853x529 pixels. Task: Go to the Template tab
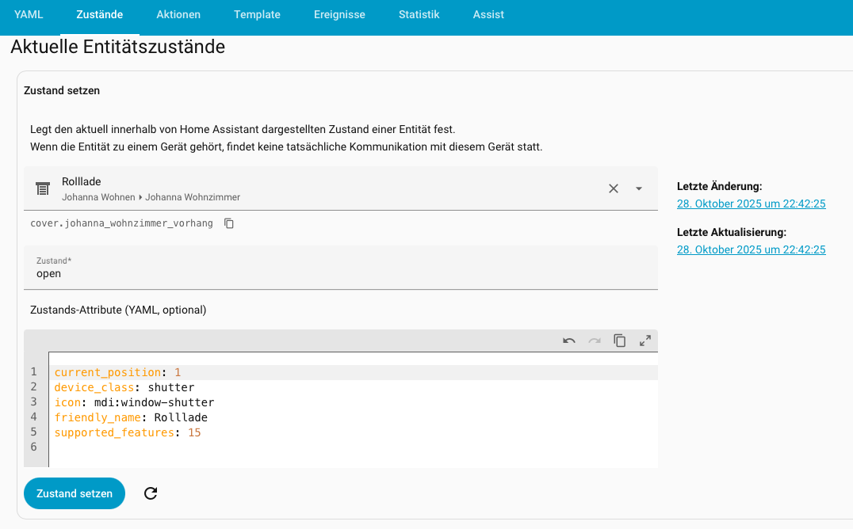click(x=257, y=14)
